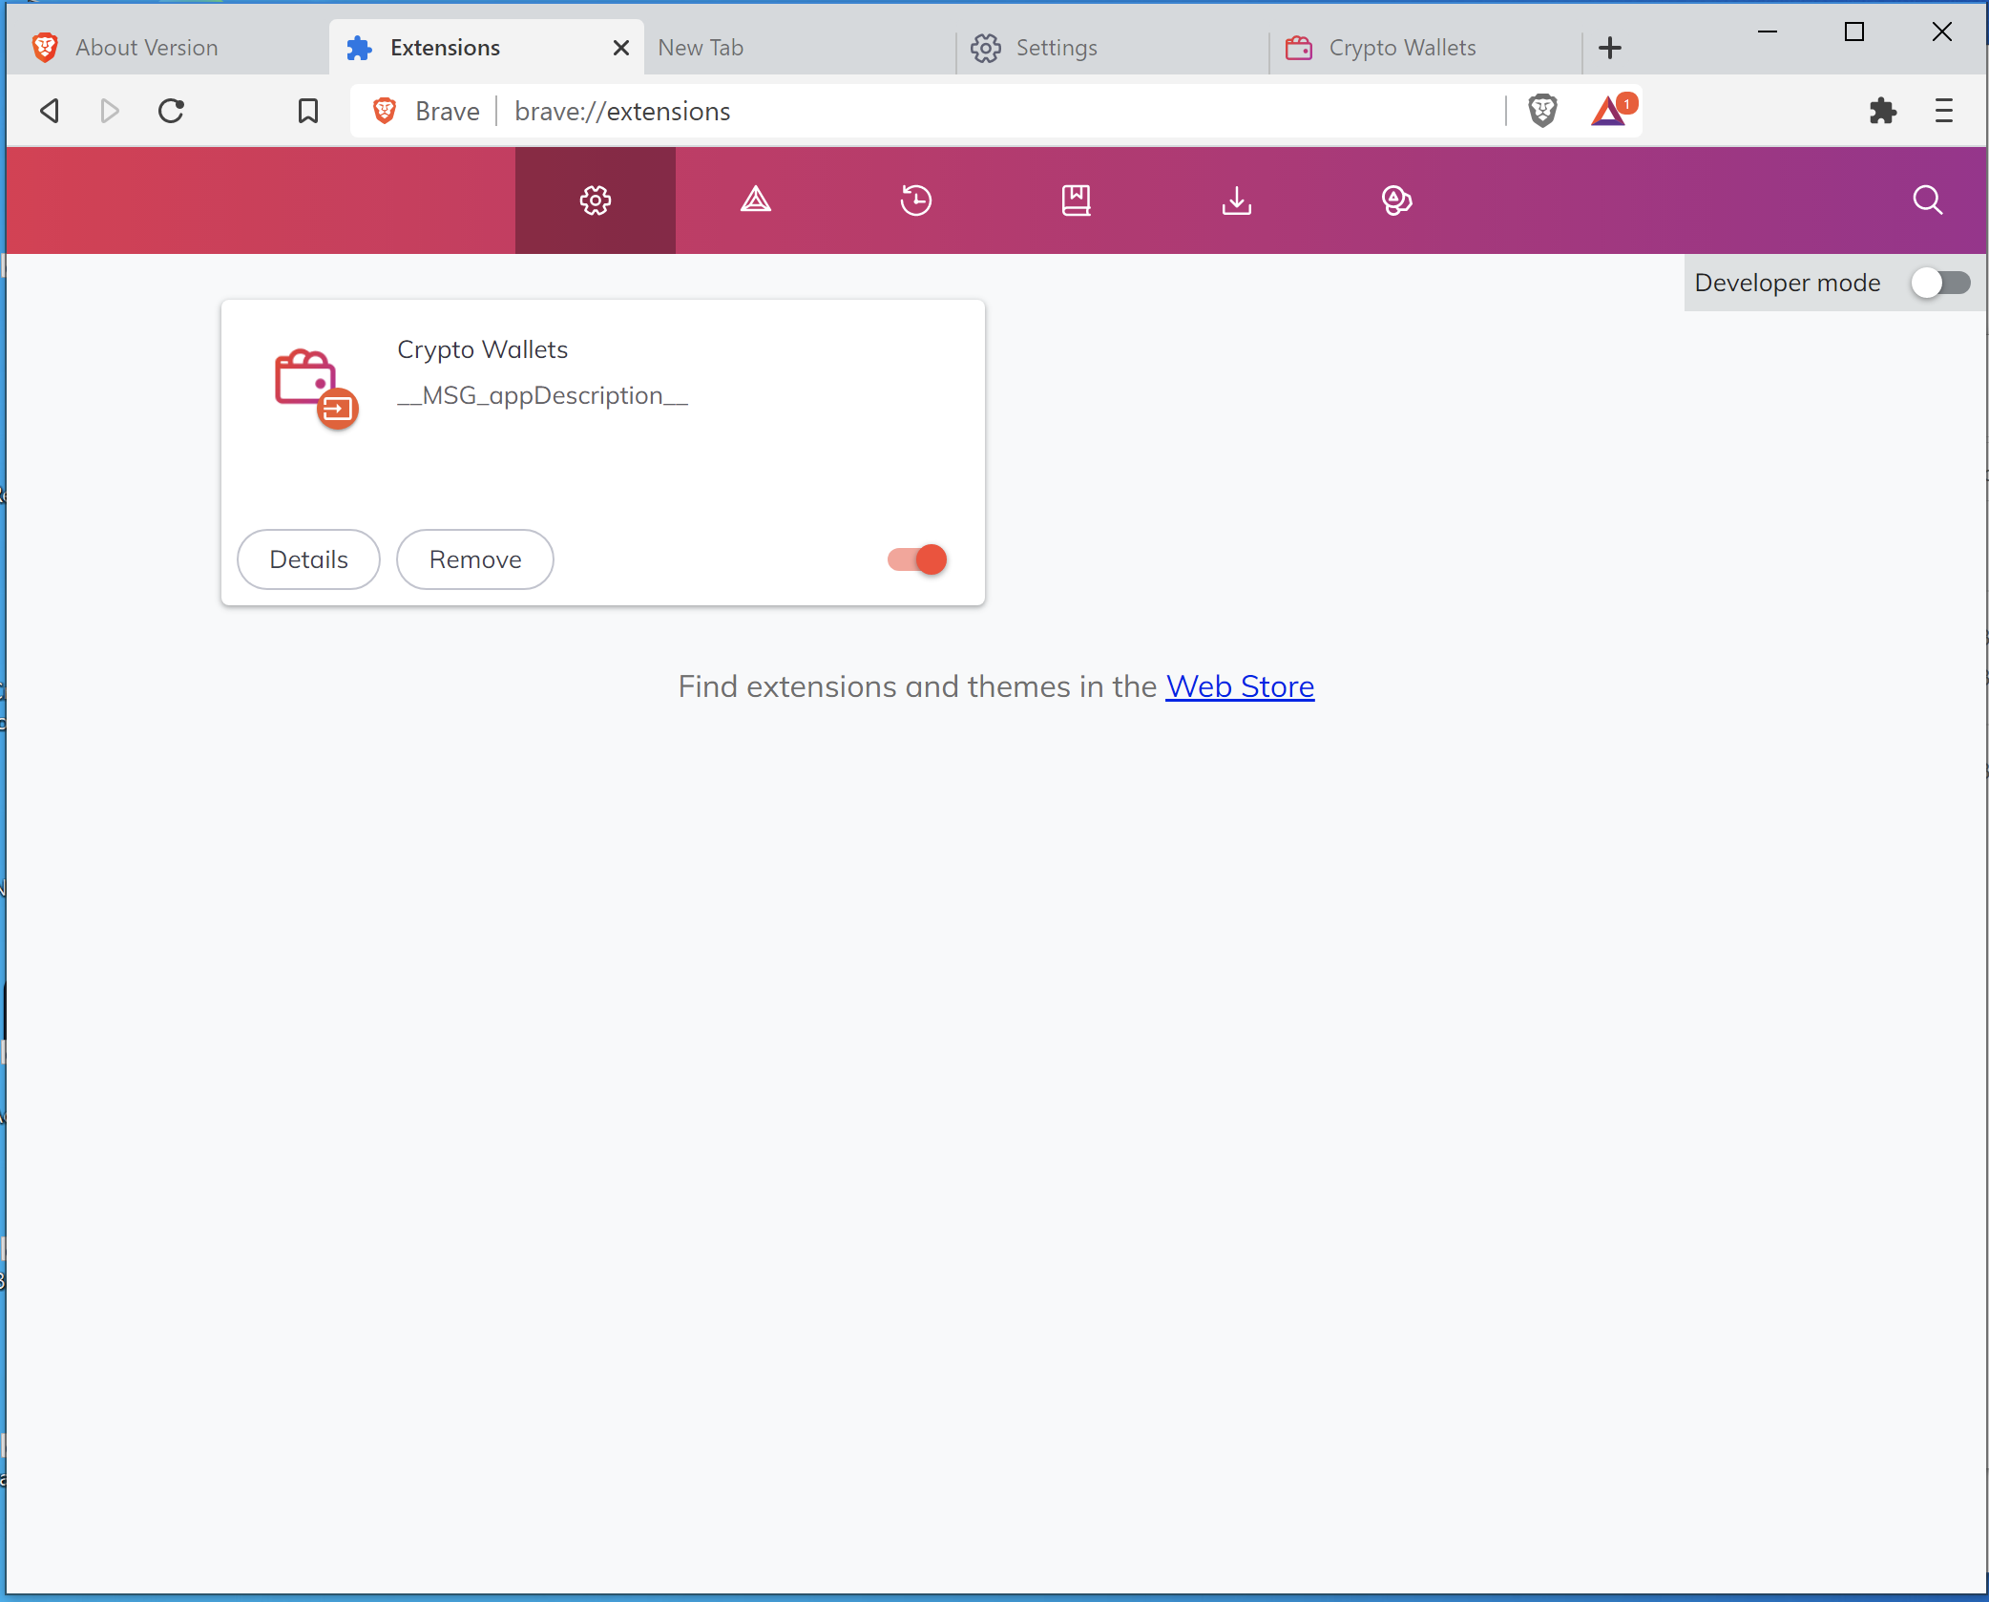Click the bookmark icon near address bar
Screen dimensions: 1989x1602
point(307,111)
